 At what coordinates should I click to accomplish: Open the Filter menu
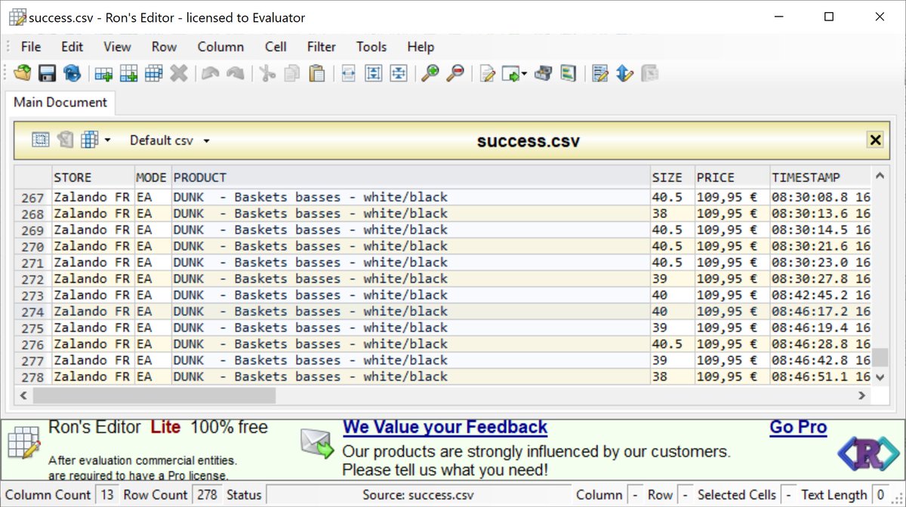[321, 47]
